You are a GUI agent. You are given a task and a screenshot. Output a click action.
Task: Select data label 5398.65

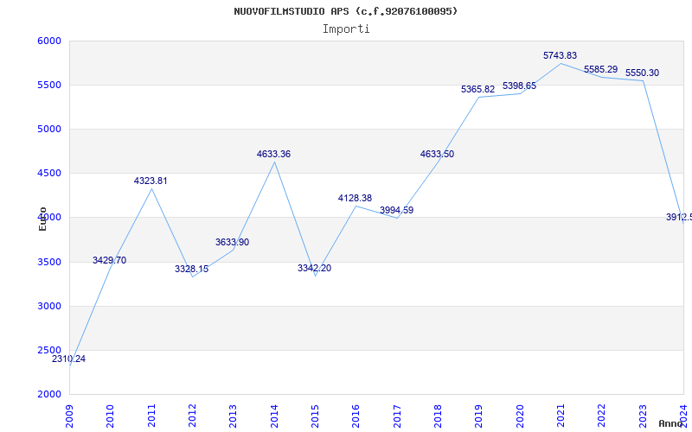pos(520,86)
